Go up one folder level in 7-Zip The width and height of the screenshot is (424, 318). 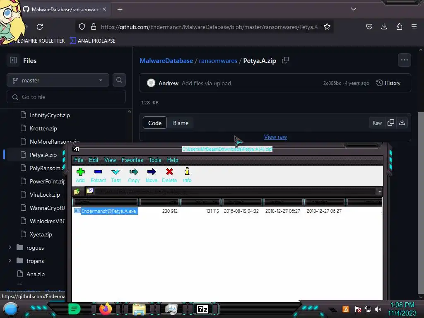tap(77, 192)
